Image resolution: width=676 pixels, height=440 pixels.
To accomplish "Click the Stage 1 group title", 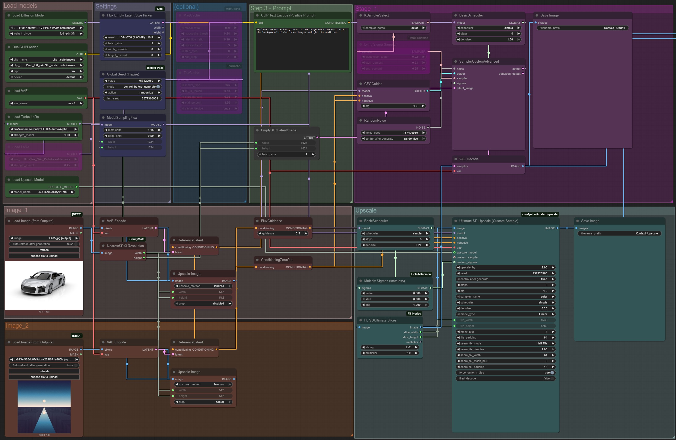I will point(366,9).
